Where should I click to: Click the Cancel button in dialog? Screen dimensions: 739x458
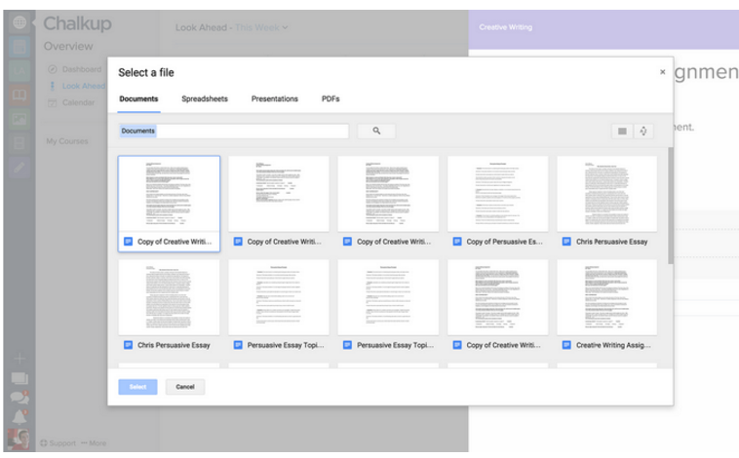click(x=185, y=387)
